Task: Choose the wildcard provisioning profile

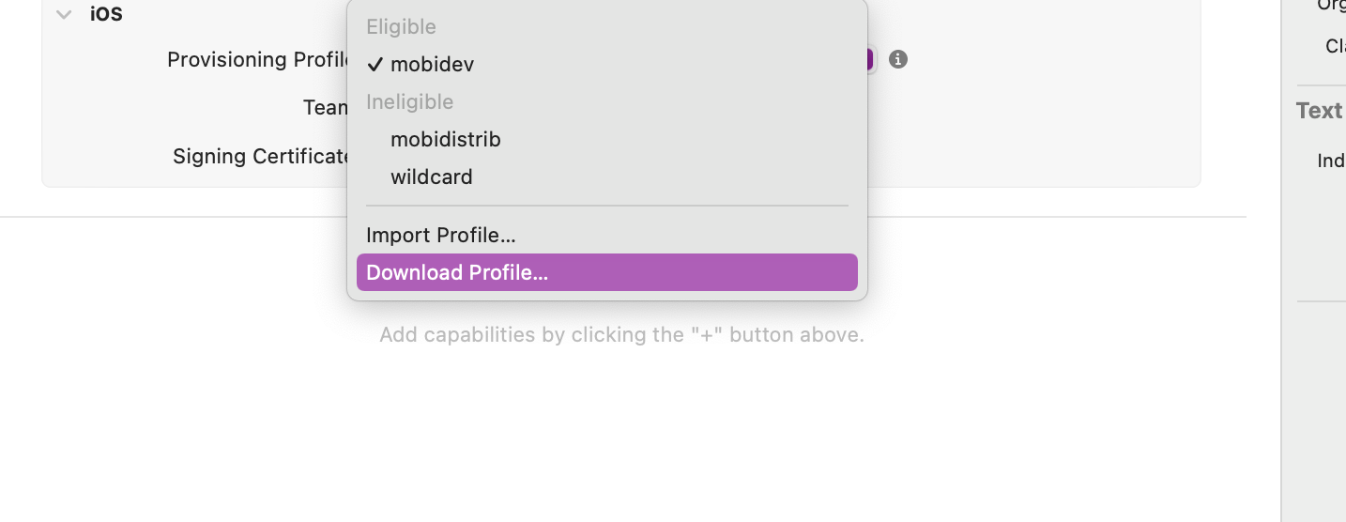Action: click(606, 177)
